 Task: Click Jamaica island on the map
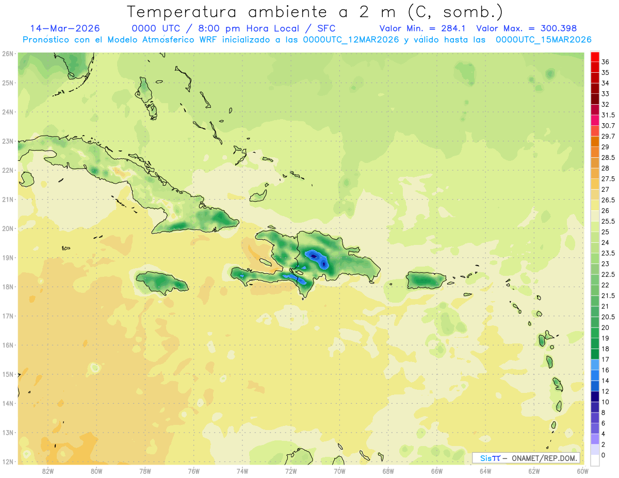click(x=162, y=283)
